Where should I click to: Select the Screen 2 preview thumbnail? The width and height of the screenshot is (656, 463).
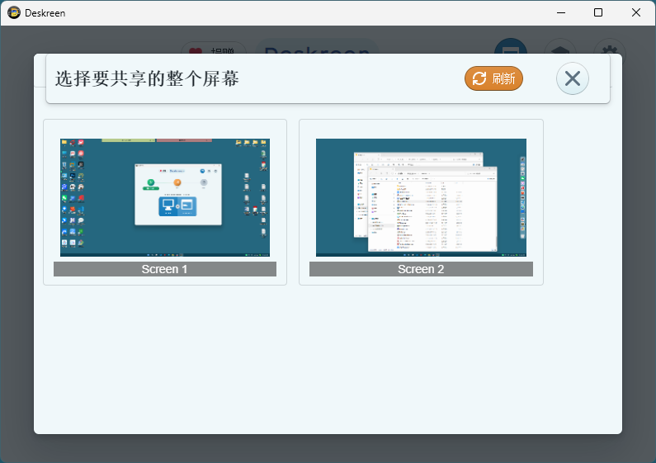coord(421,197)
